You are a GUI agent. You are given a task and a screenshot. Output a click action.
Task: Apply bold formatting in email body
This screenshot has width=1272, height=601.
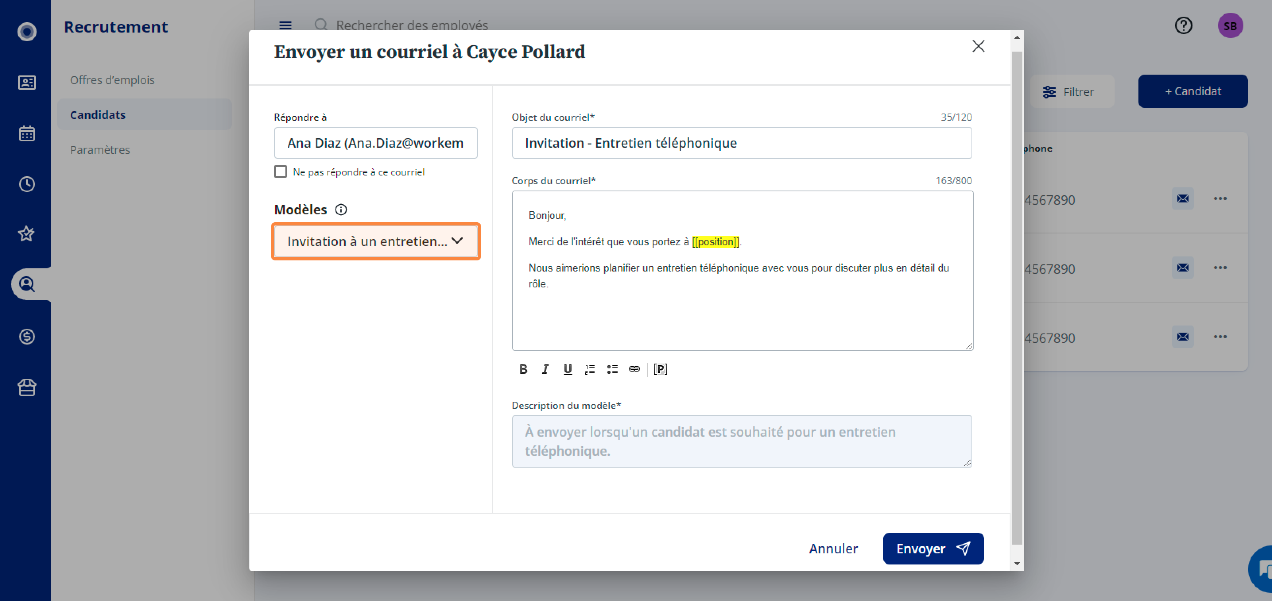point(524,369)
